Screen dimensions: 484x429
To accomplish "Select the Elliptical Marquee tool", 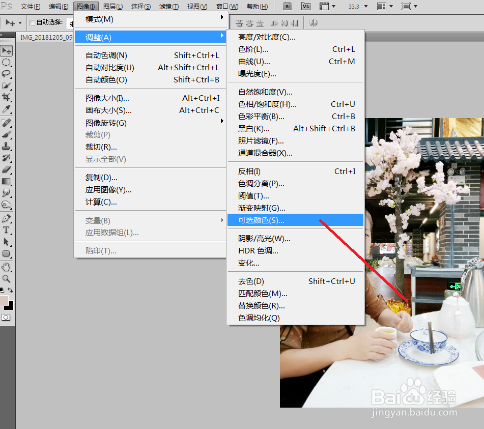I will [x=7, y=63].
